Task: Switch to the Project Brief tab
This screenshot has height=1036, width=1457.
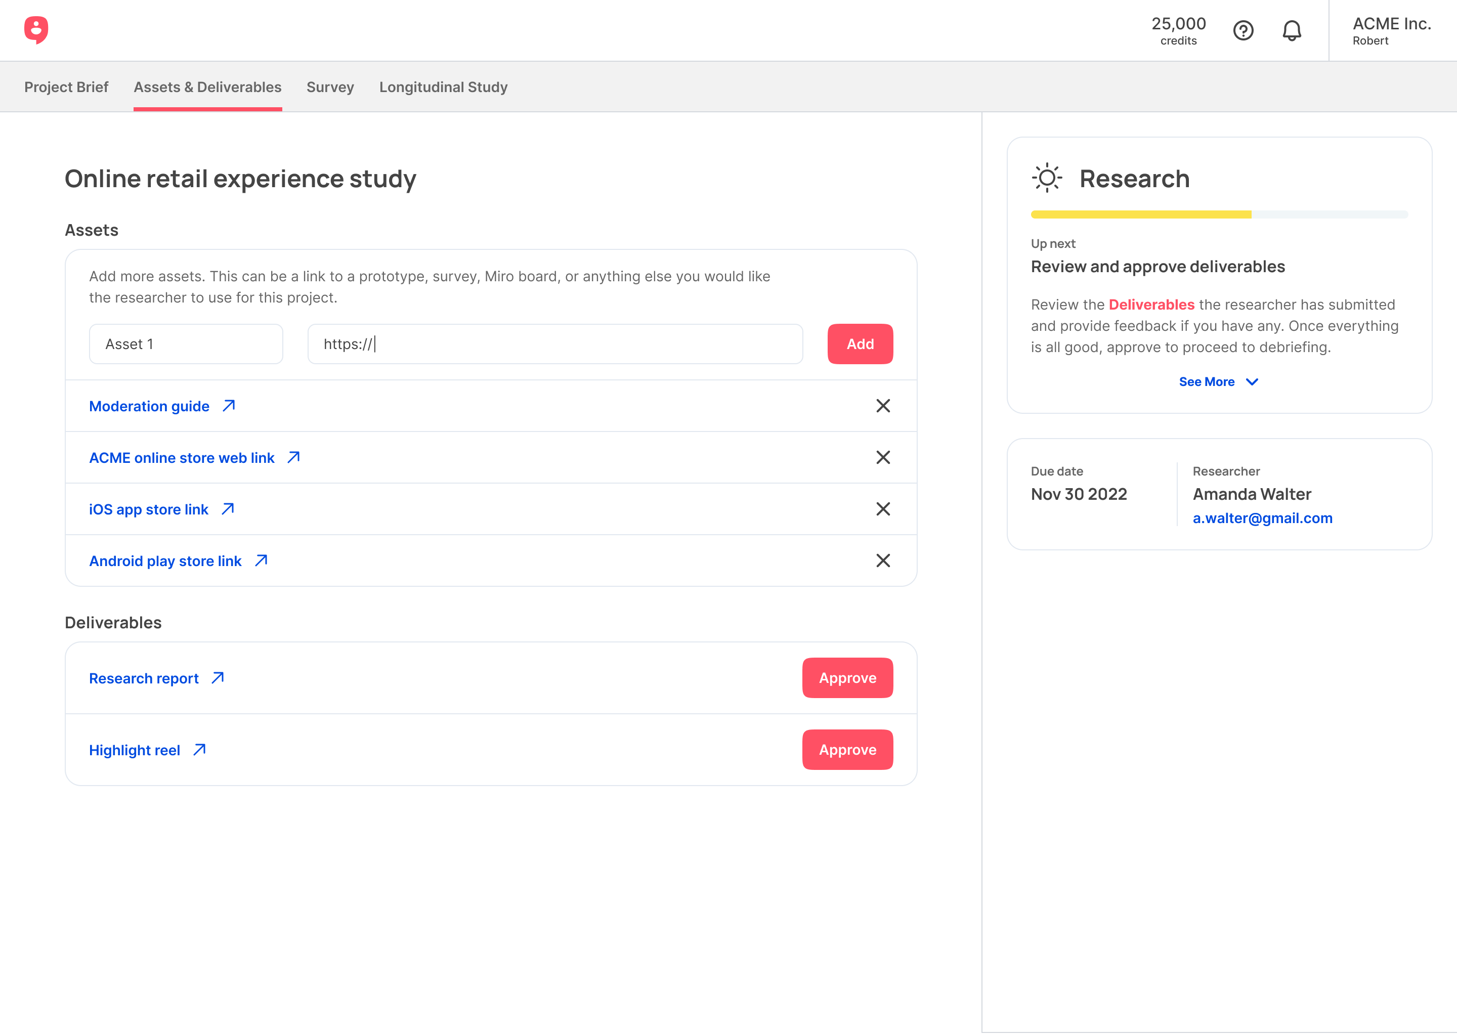Action: coord(66,87)
